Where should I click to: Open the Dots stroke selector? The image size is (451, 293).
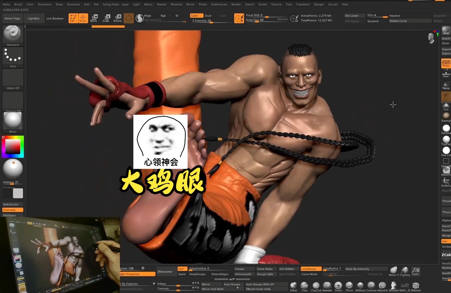13,58
